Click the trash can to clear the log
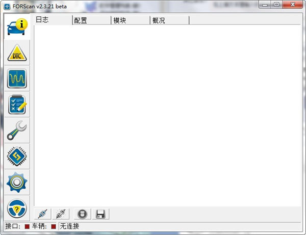Screen dimensions: 306x235 tap(82, 214)
